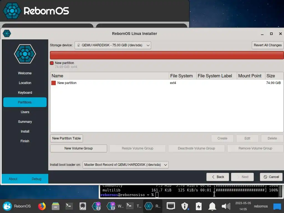Go Back to the previous installer step

217,177
